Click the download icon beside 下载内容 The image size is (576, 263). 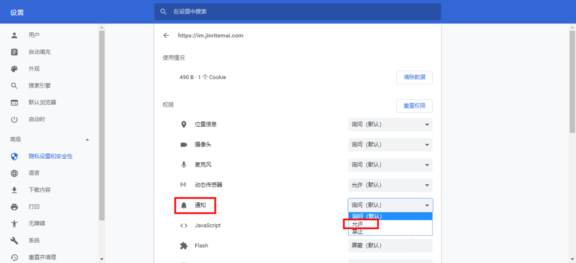click(x=14, y=189)
